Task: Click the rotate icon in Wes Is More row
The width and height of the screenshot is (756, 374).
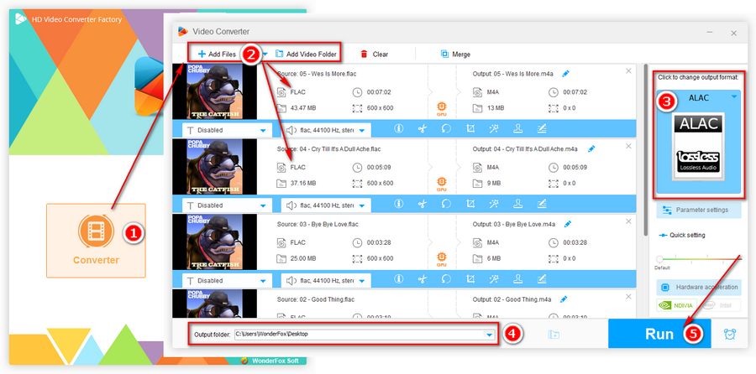Action: [x=447, y=128]
